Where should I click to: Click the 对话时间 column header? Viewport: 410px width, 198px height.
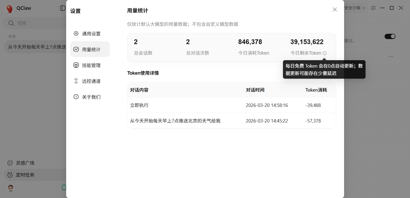pos(255,90)
